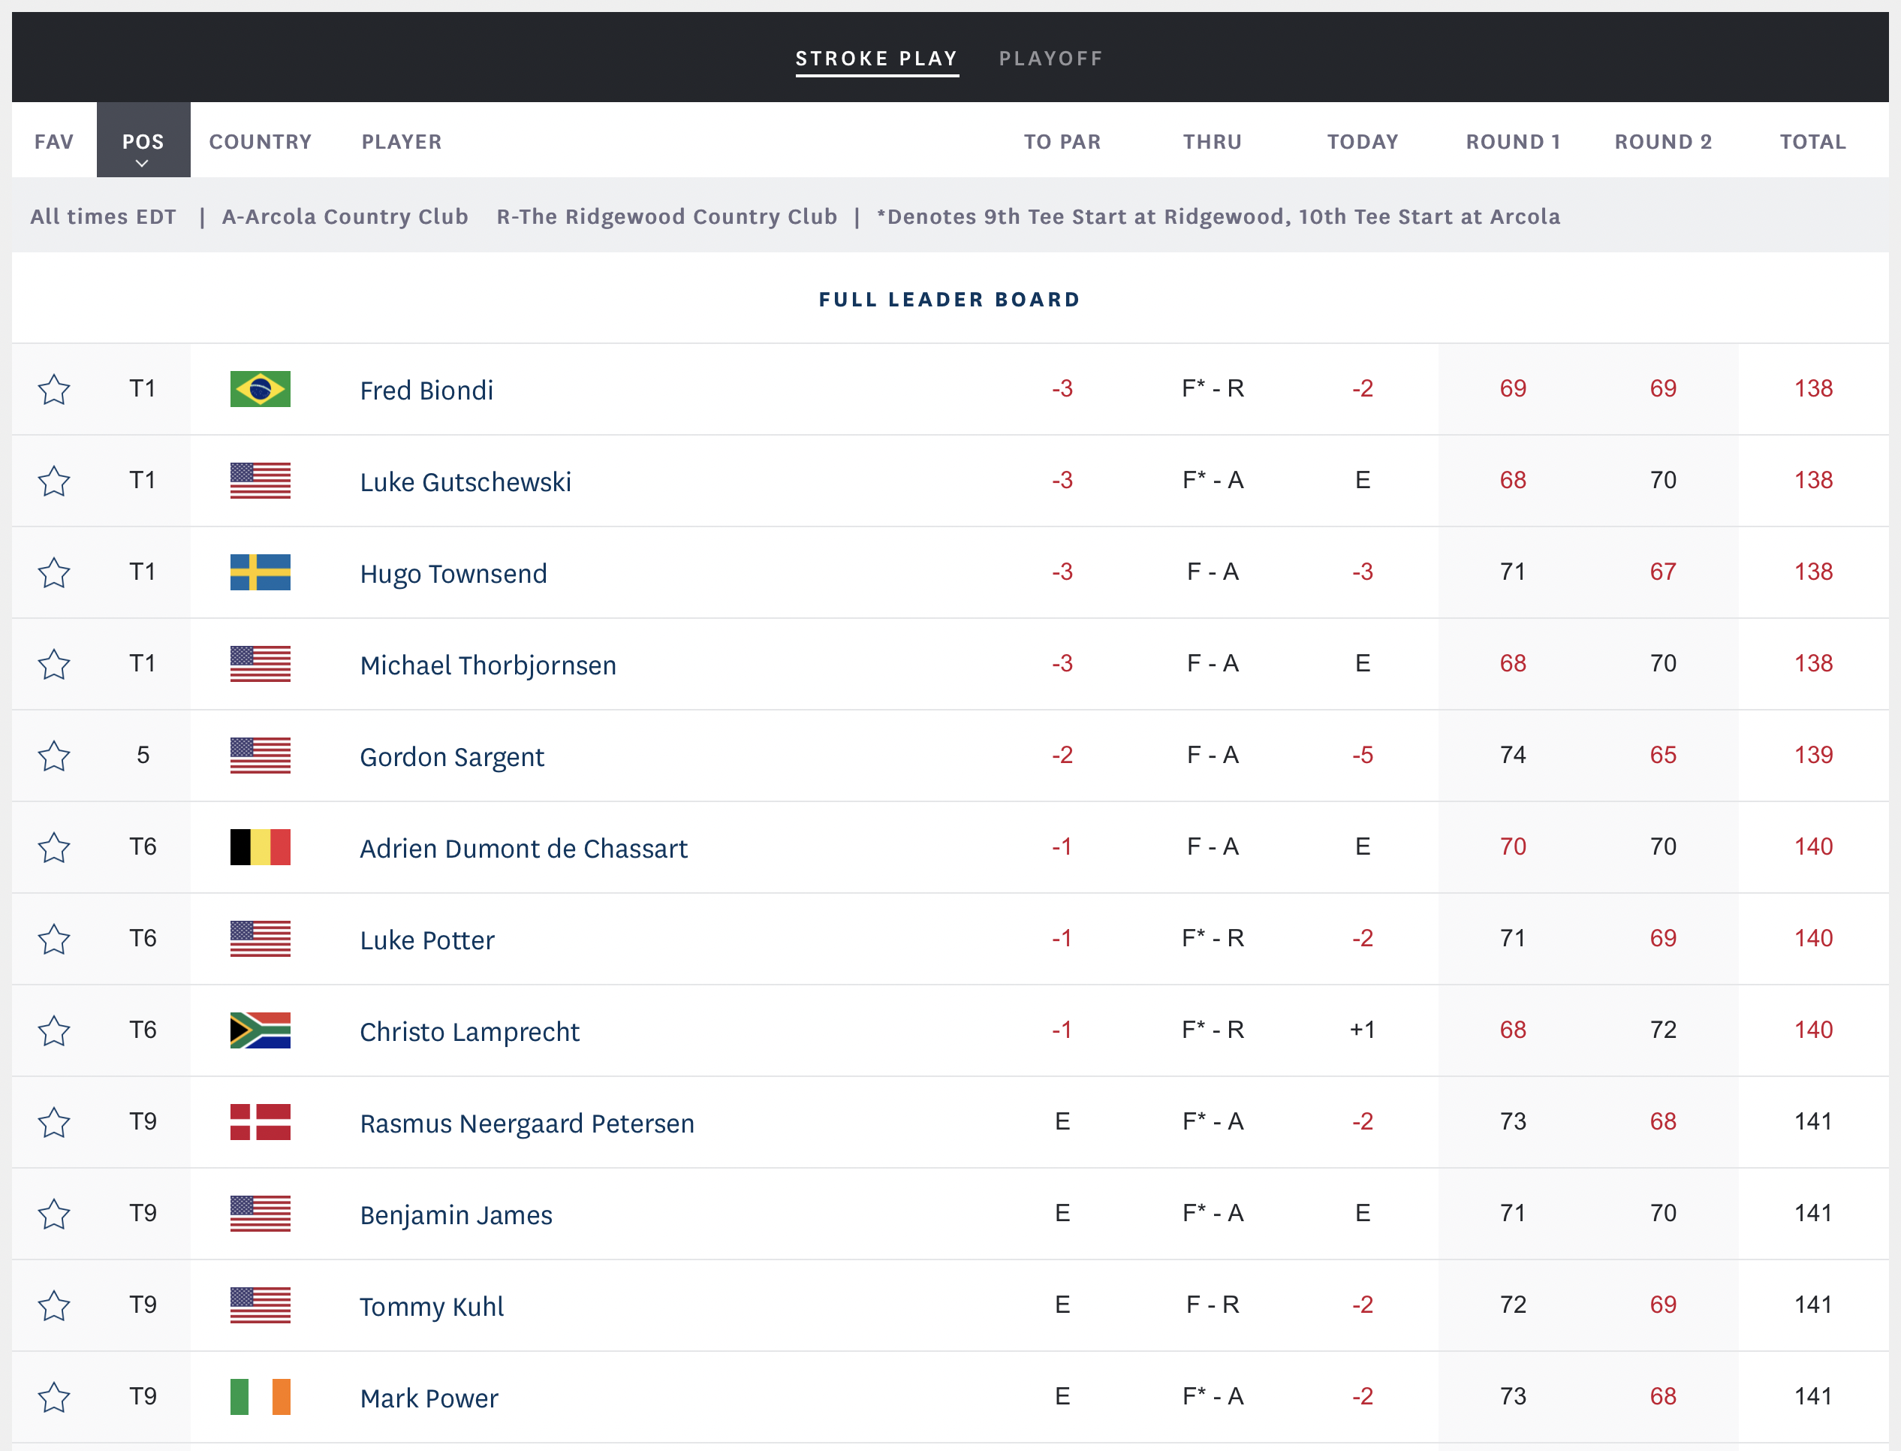Click Brazil flag icon beside Fred Biondi
This screenshot has width=1901, height=1451.
(260, 390)
